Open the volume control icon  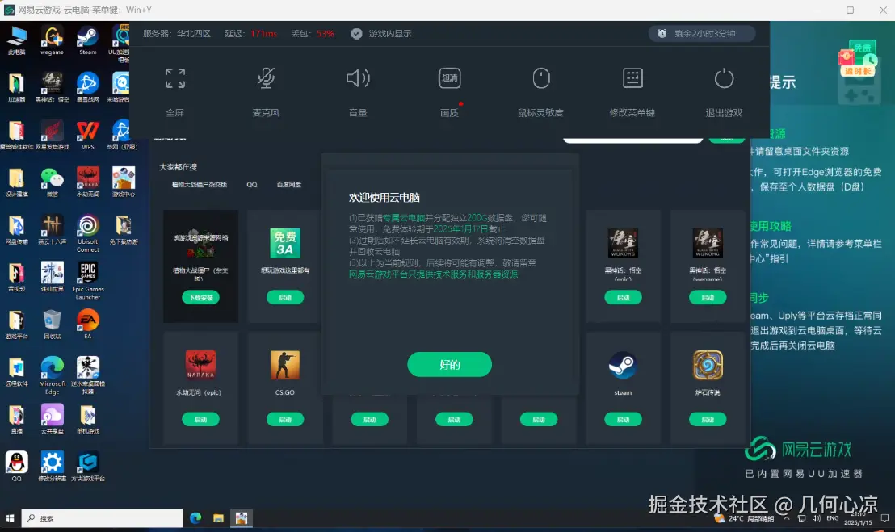[358, 78]
